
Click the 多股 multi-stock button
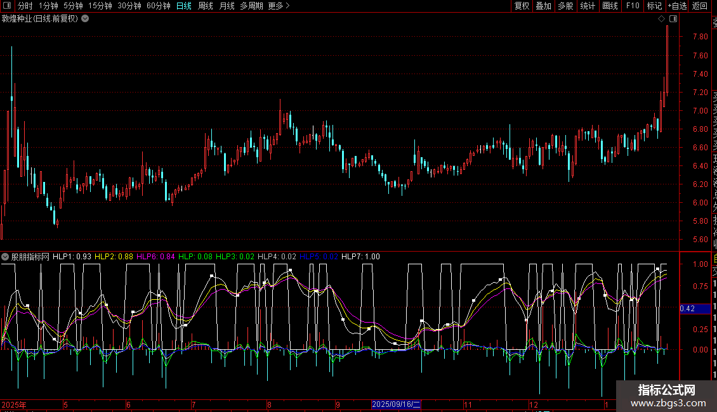click(565, 6)
